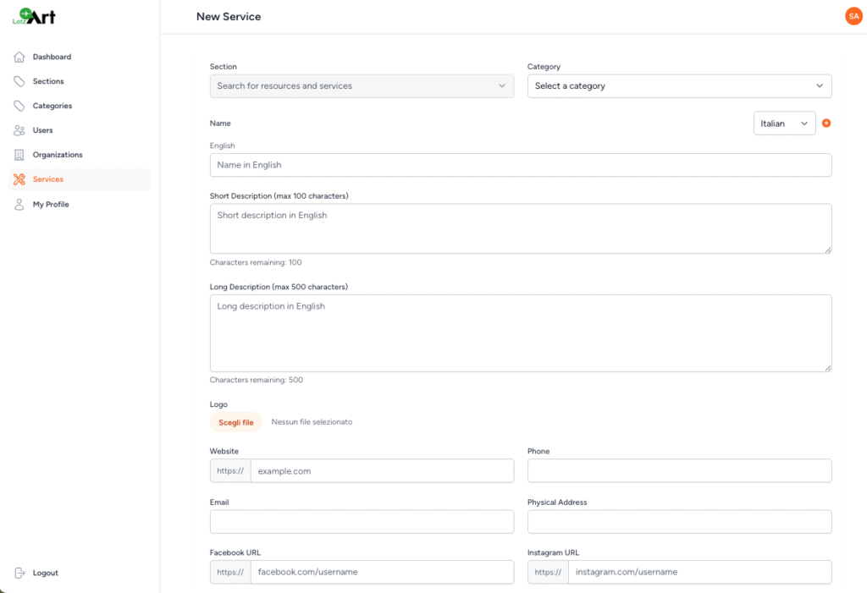Open My Profile menu item
The height and width of the screenshot is (593, 867).
coord(51,205)
